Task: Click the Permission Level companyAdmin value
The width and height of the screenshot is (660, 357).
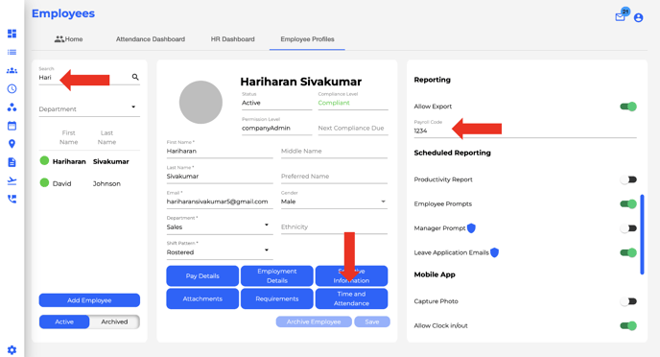Action: 266,128
